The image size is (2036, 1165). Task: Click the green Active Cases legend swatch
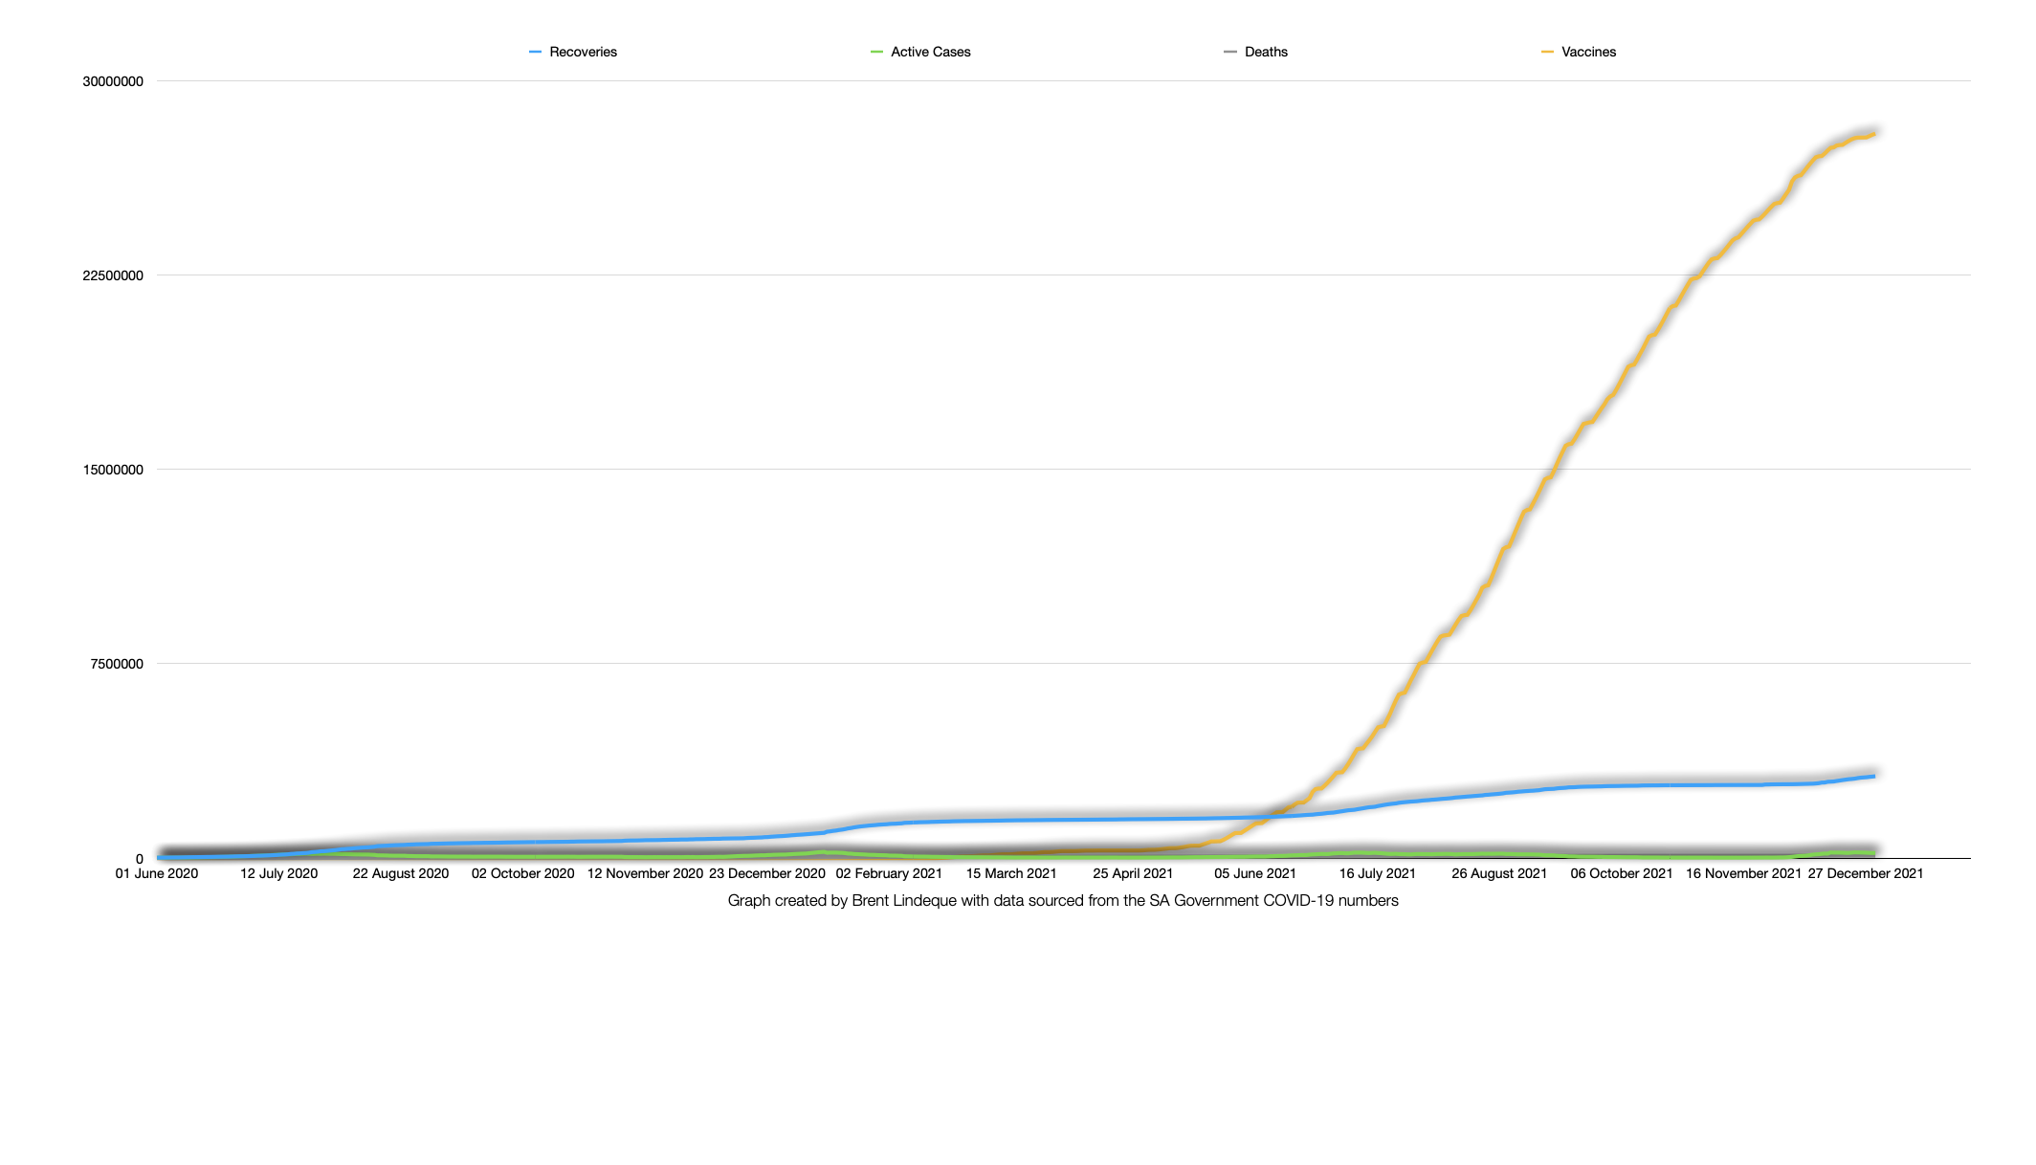pyautogui.click(x=876, y=52)
